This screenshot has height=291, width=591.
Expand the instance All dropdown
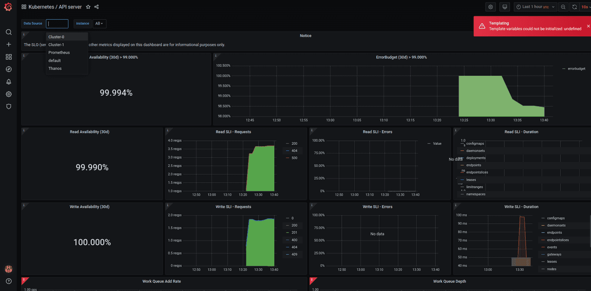click(99, 24)
